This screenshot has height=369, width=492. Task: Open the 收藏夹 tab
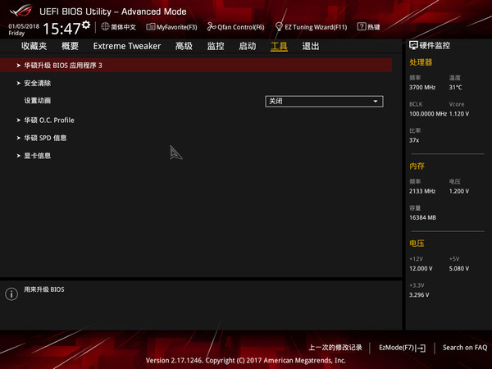tap(34, 46)
